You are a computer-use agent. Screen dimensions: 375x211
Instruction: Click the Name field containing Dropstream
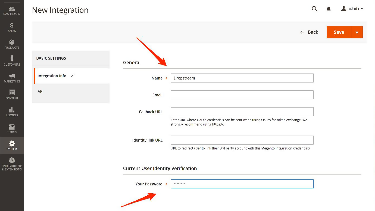(x=242, y=78)
